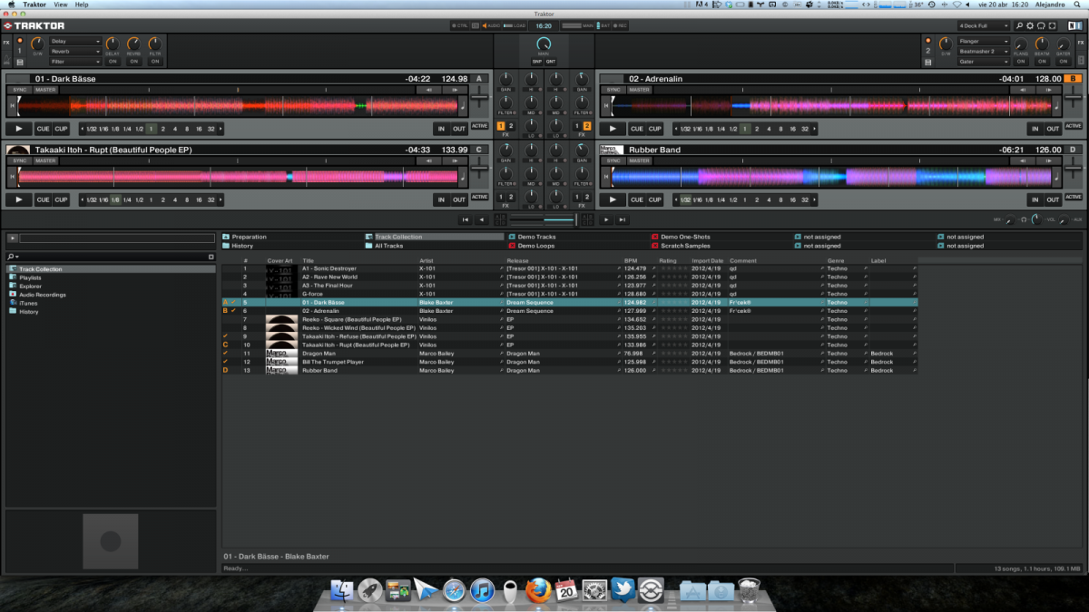Launch Firefox from the dock
The width and height of the screenshot is (1089, 612).
(x=538, y=591)
